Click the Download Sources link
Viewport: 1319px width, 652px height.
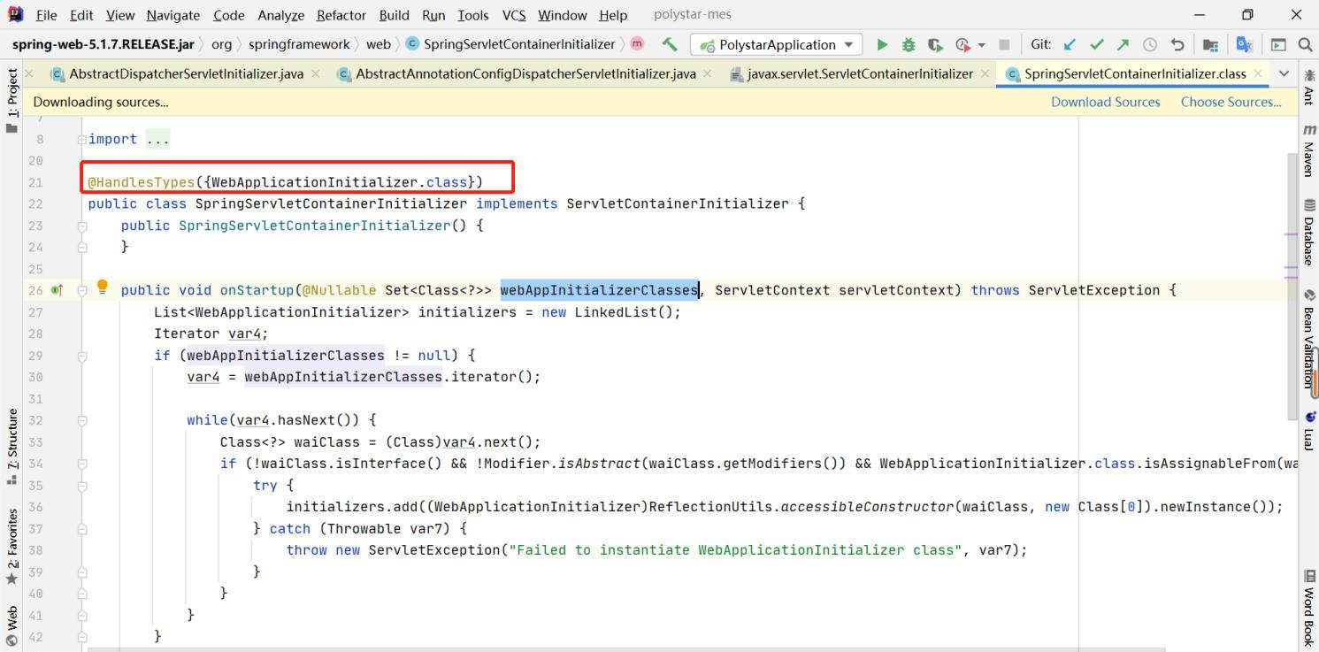[1105, 102]
